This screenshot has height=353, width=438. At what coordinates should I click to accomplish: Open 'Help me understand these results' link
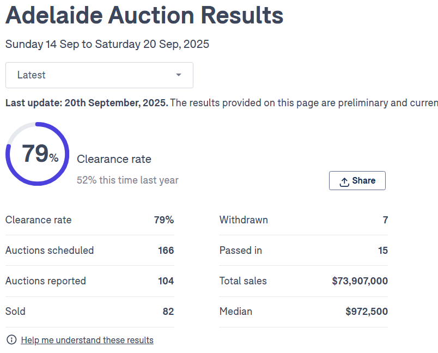(87, 340)
